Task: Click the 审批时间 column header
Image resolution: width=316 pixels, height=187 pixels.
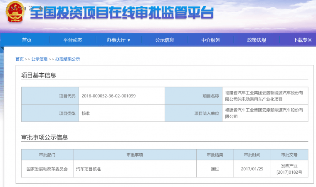Action: 252,155
